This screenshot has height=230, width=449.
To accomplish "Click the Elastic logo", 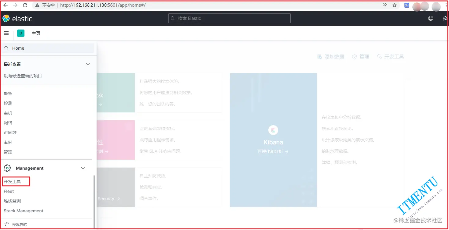I will pos(17,19).
